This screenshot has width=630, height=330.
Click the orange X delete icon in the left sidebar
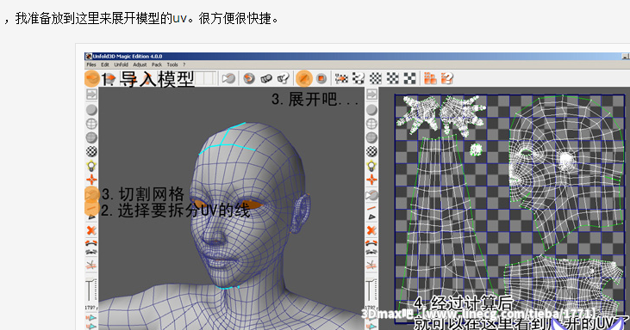91,230
